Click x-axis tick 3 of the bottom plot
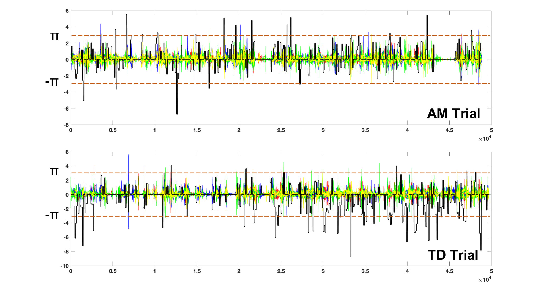The image size is (543, 283). tap(323, 271)
